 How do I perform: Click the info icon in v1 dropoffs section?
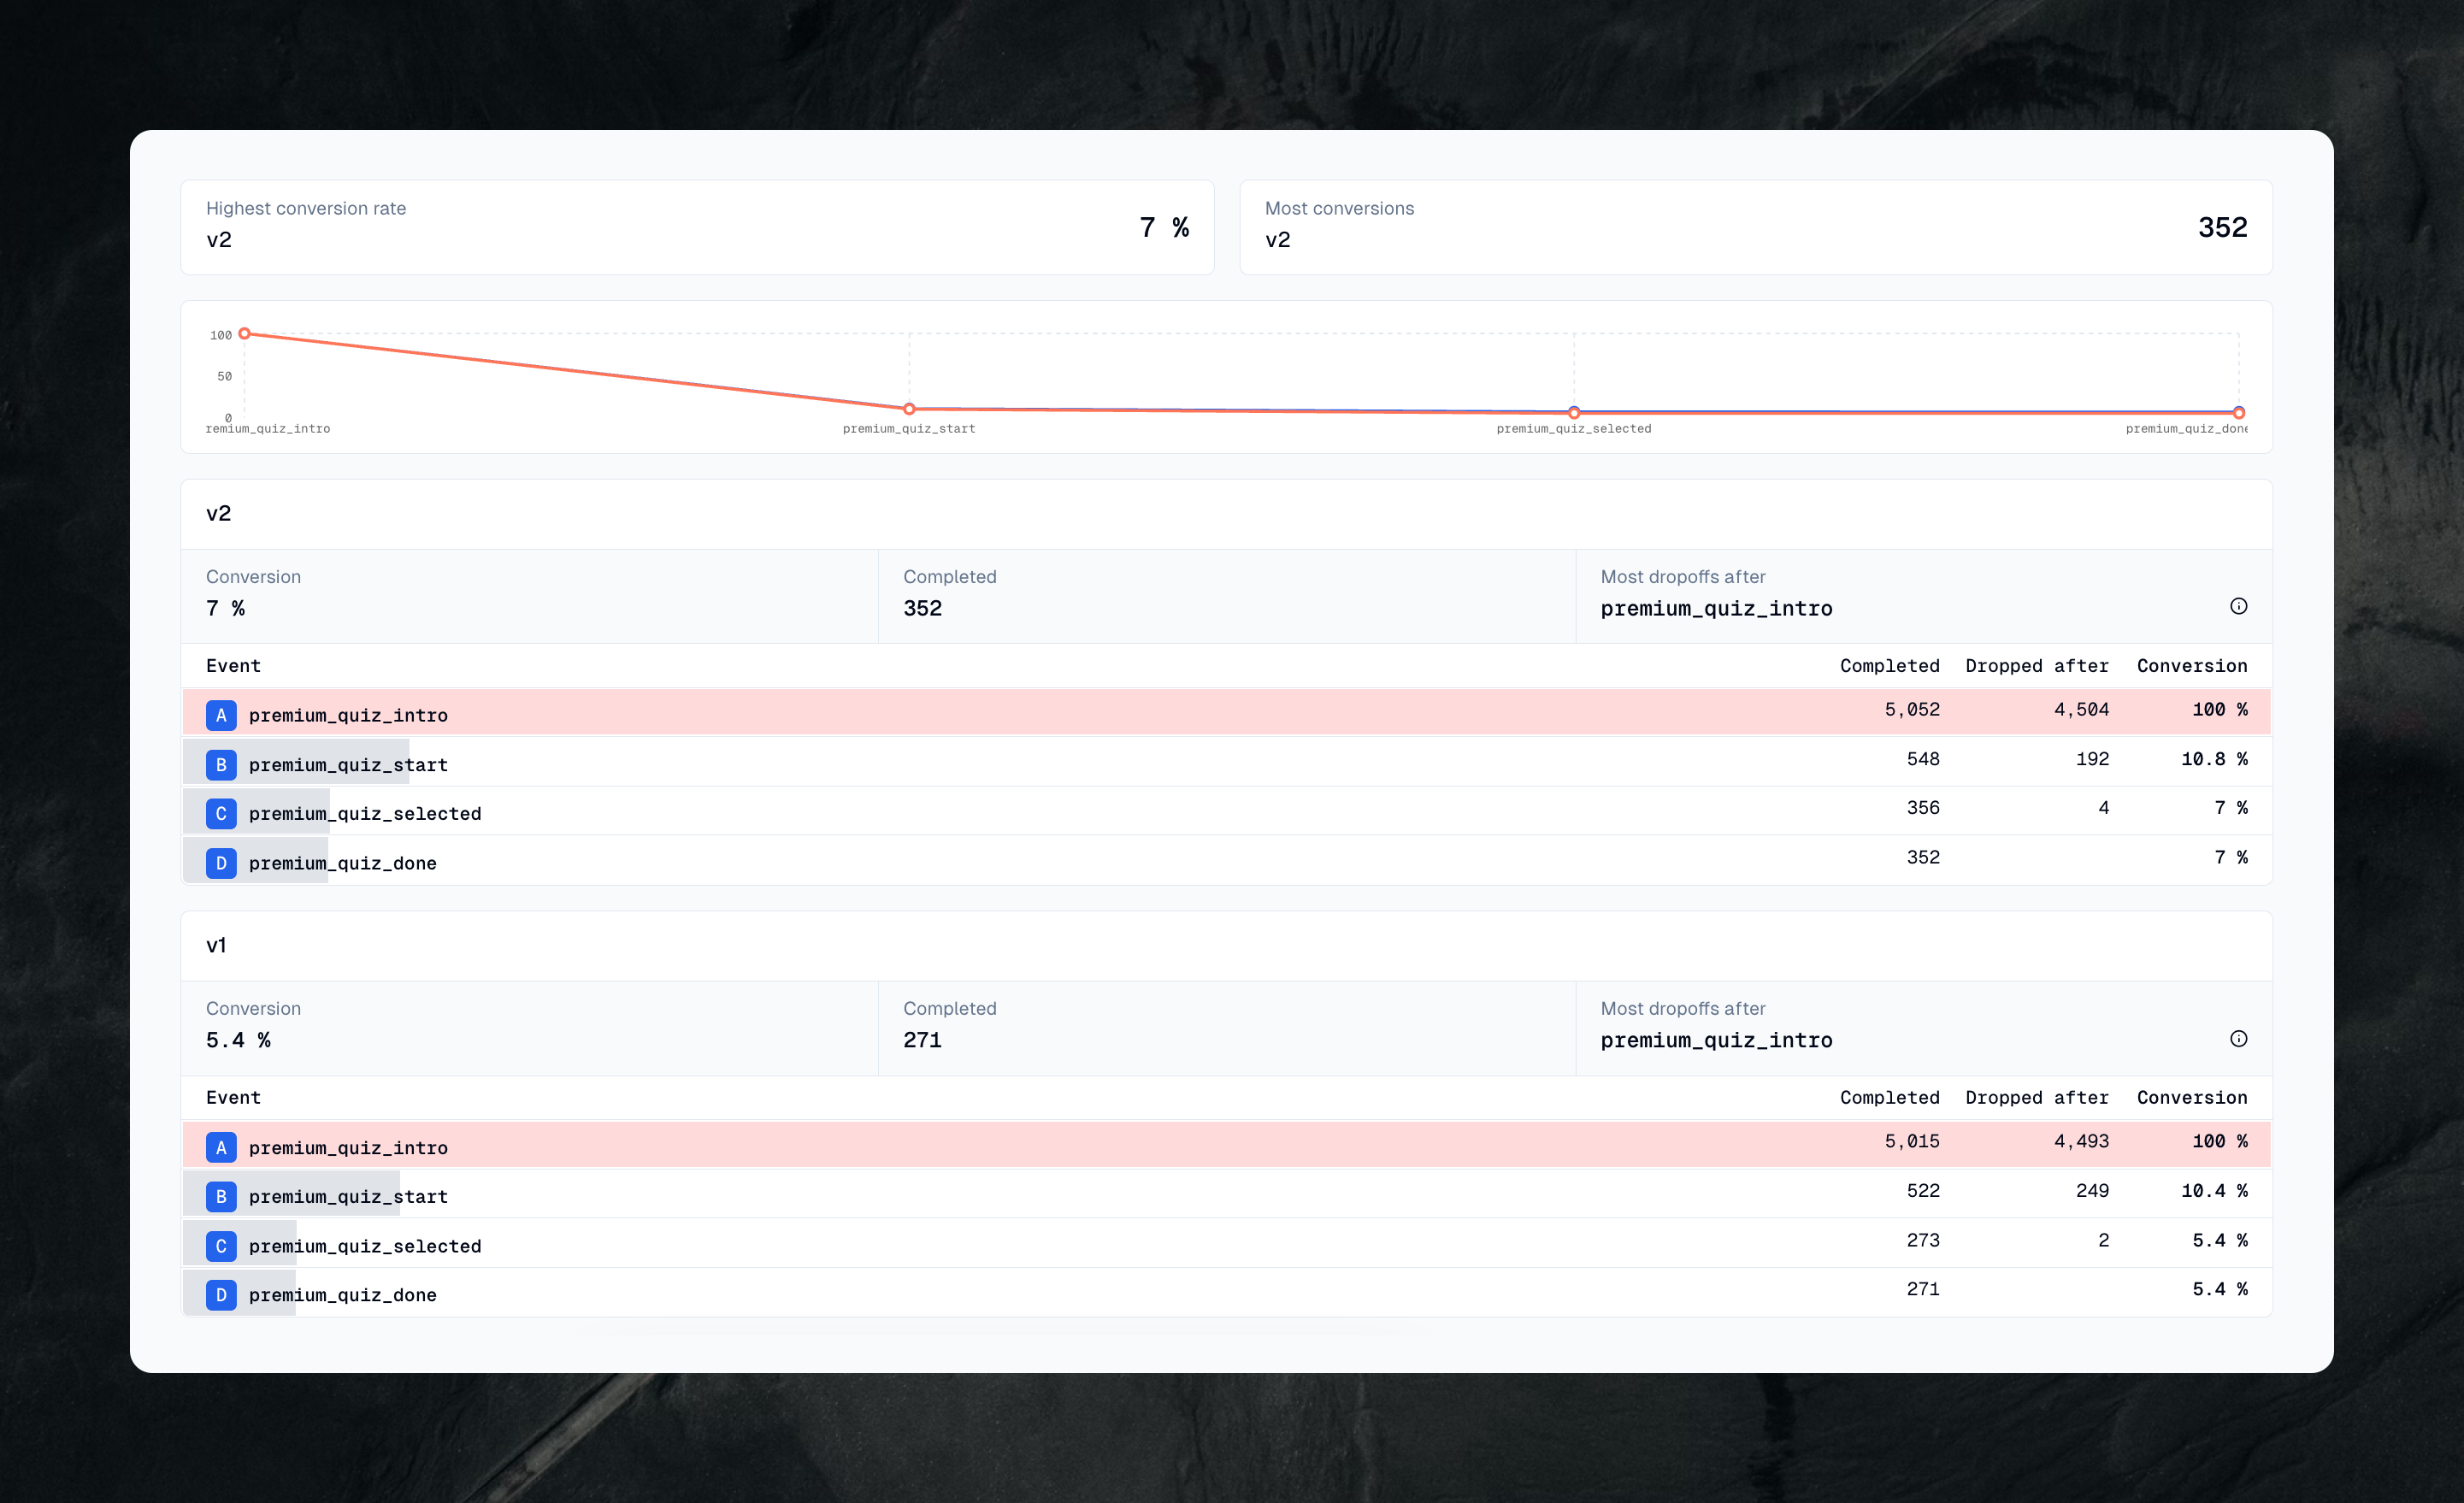coord(2239,1039)
